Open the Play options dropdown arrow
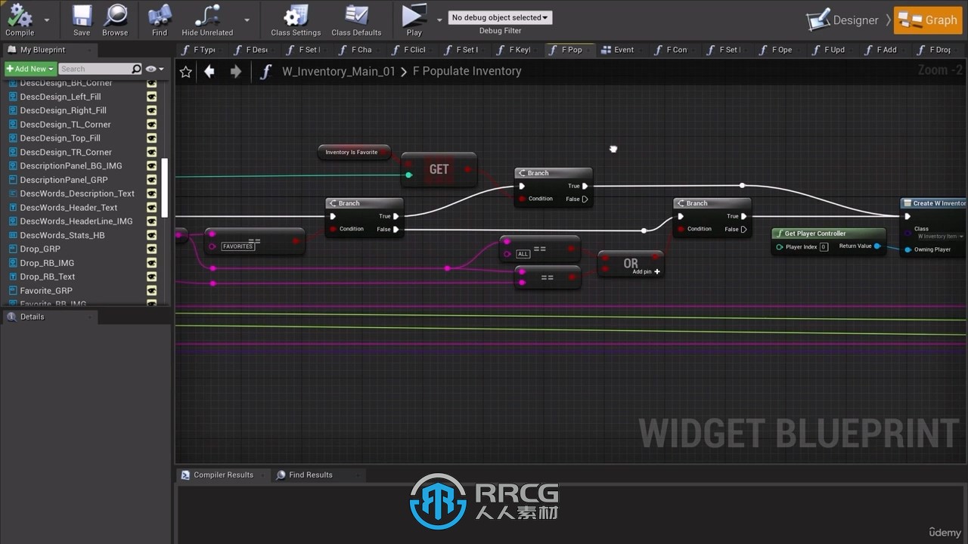Image resolution: width=968 pixels, height=544 pixels. pyautogui.click(x=439, y=20)
